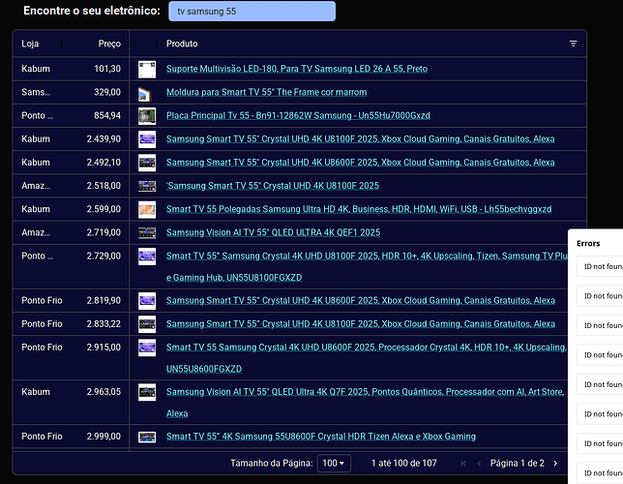This screenshot has width=623, height=484.
Task: Click the first 'ID not found' error entry
Action: pos(600,266)
